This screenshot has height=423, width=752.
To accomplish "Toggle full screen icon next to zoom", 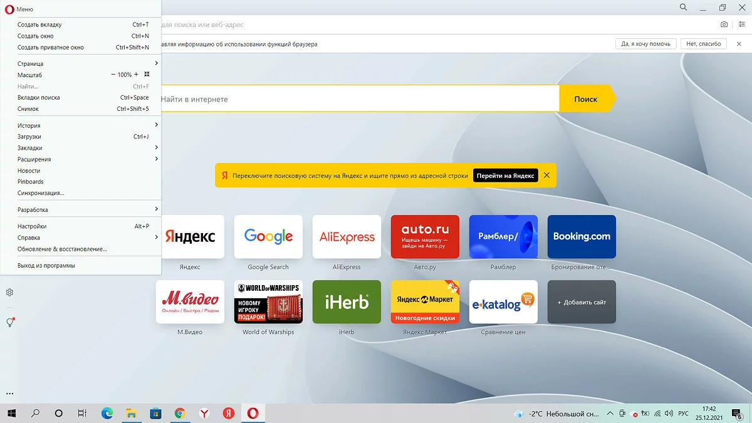I will click(147, 75).
